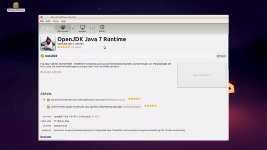Screen dimensions: 267x150
Task: Open the MinecraftSP.jar desktop file
Action: point(16,7)
